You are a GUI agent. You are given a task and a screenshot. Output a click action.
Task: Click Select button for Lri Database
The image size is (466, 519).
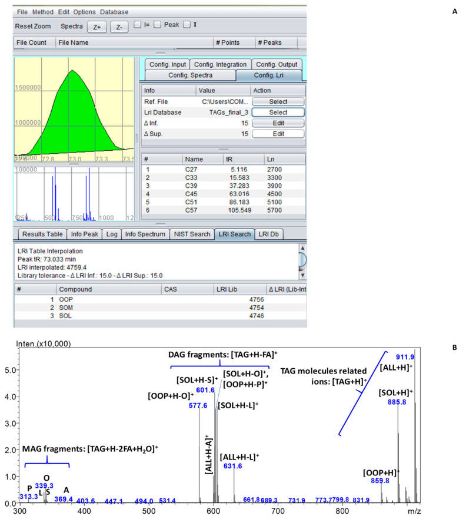(x=278, y=113)
